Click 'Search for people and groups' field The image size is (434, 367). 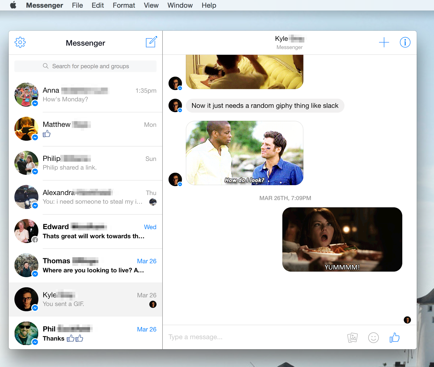point(85,66)
